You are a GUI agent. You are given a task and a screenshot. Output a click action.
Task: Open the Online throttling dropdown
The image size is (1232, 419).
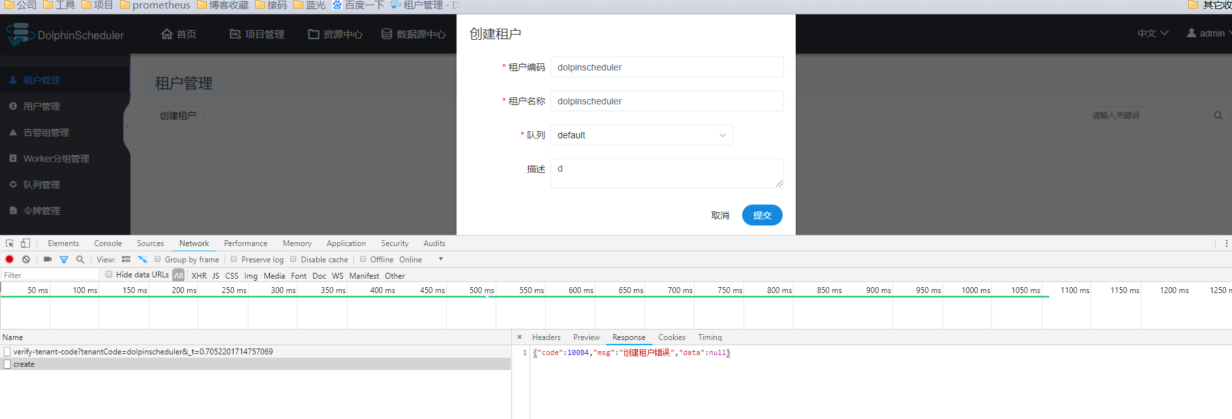pos(421,259)
